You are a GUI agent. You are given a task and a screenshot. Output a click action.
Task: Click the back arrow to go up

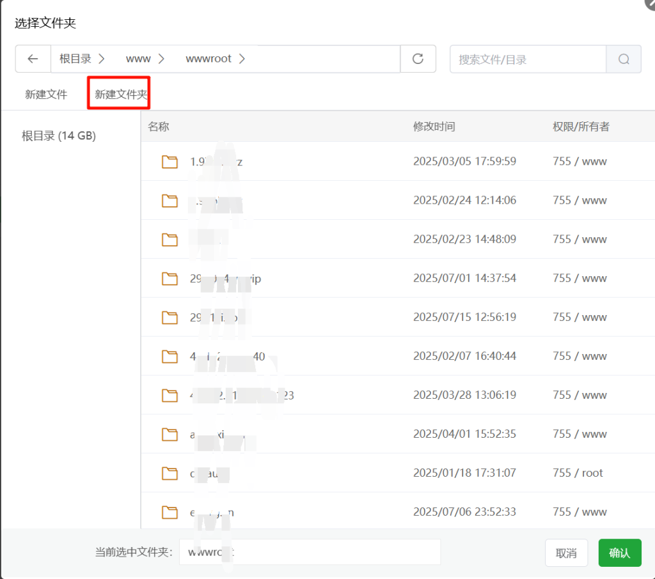tap(33, 58)
